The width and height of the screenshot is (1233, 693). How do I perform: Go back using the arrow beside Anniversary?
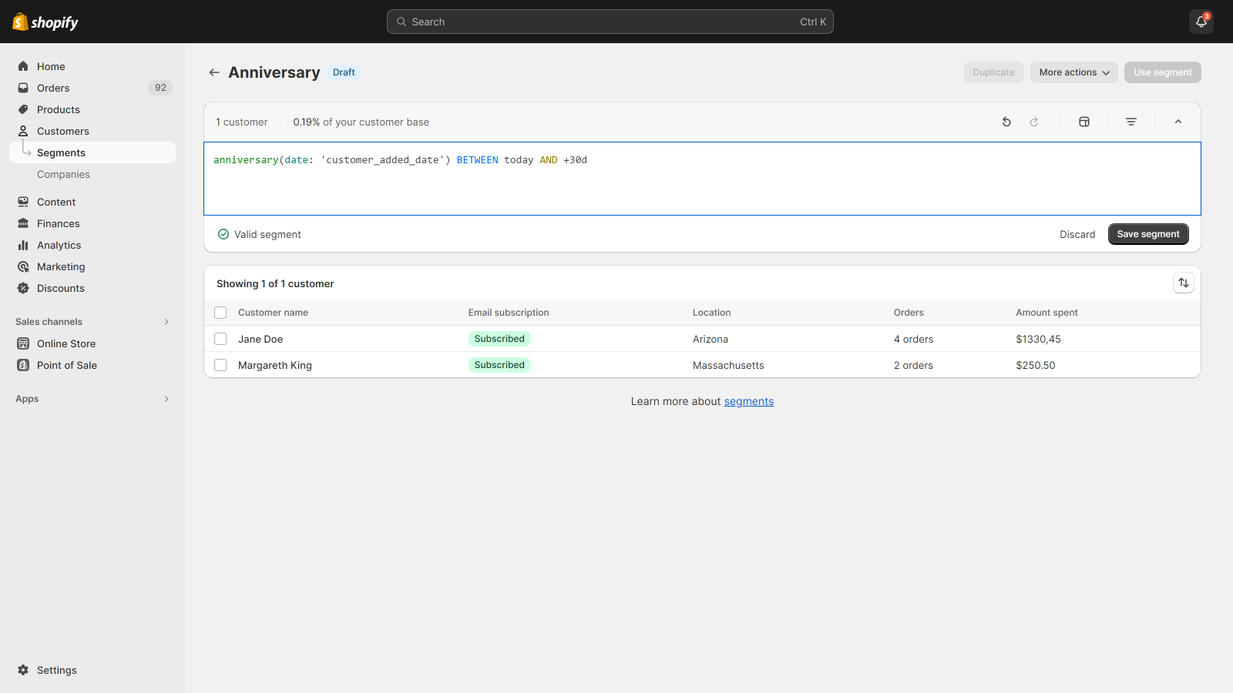[214, 72]
